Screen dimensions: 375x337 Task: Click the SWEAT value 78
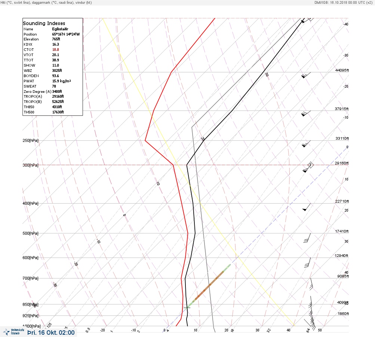(x=54, y=86)
